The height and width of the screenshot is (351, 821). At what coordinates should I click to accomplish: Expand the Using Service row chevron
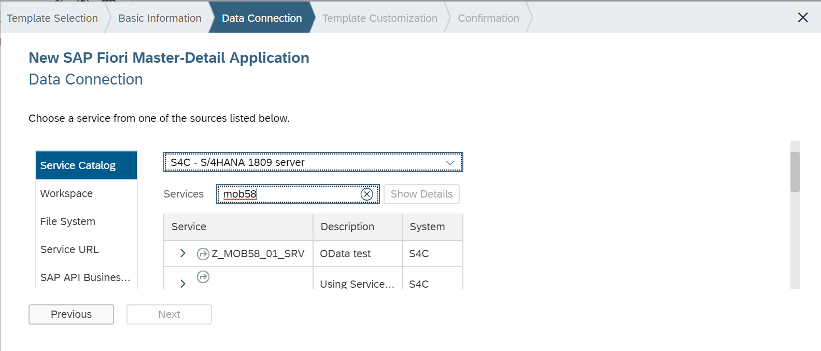(x=182, y=283)
